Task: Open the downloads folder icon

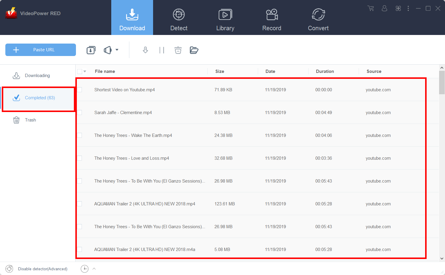Action: [x=194, y=50]
